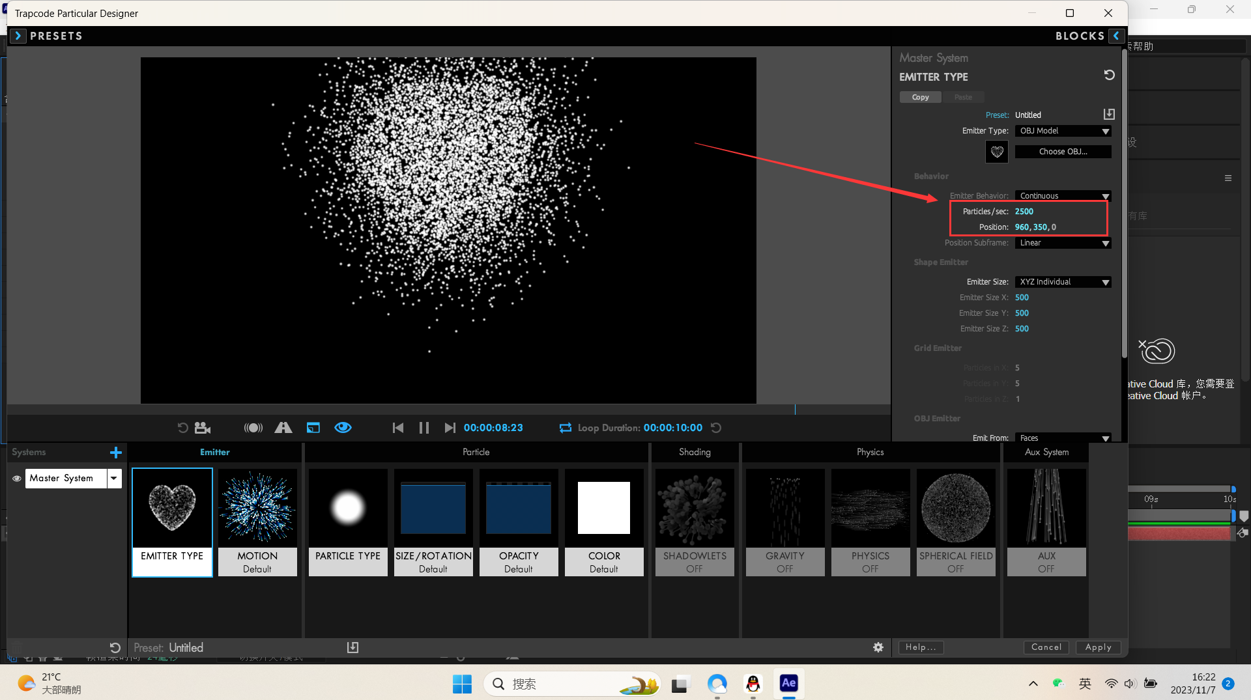Toggle the comp background preview icon
The image size is (1251, 700).
point(313,428)
